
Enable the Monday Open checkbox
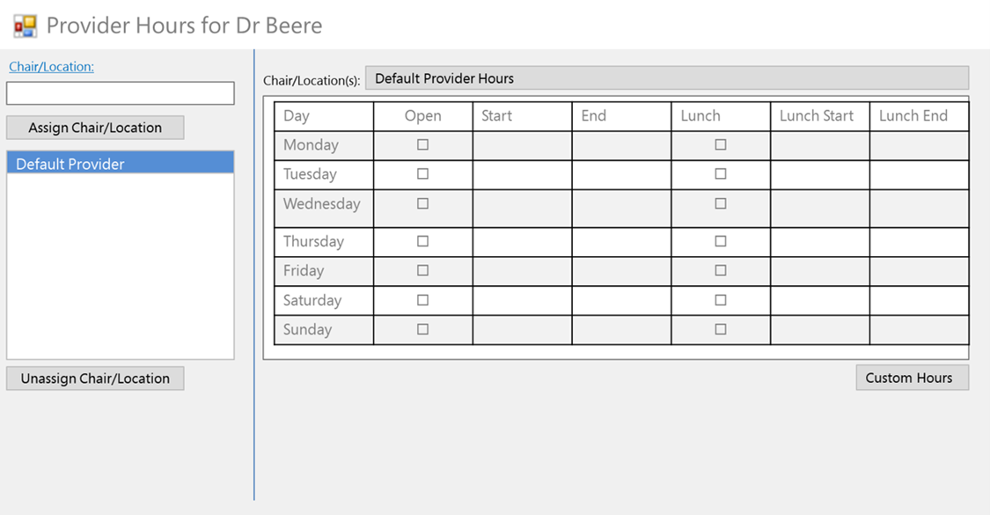(x=422, y=144)
